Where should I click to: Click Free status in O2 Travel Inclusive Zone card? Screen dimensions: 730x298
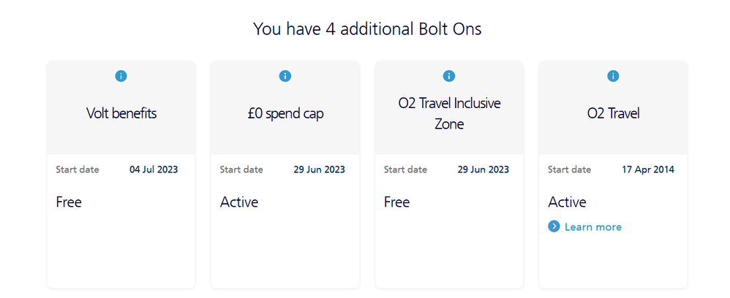(x=396, y=202)
